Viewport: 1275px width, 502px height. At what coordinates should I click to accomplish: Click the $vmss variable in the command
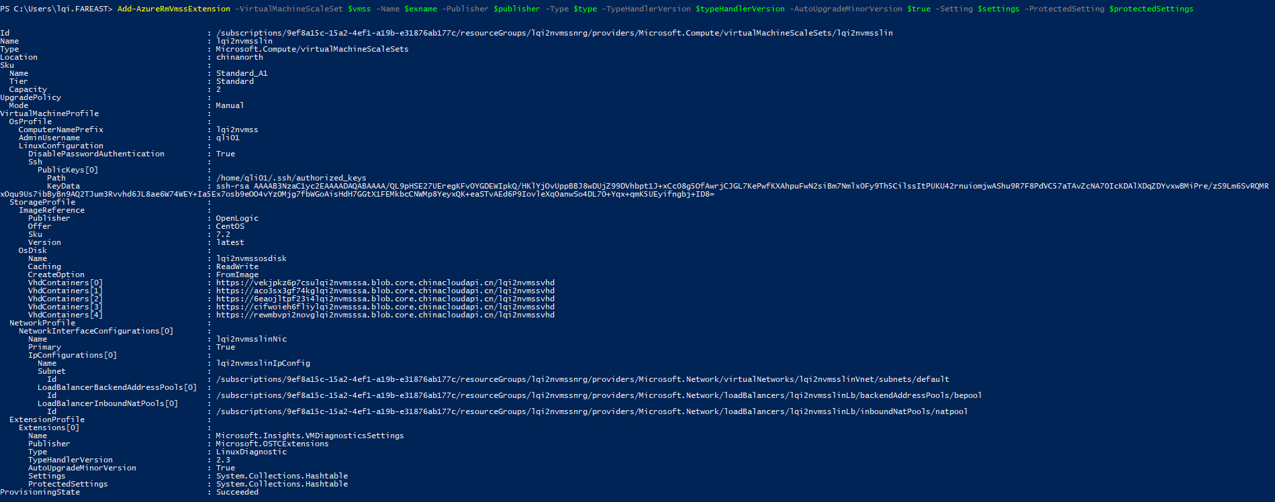click(x=359, y=9)
